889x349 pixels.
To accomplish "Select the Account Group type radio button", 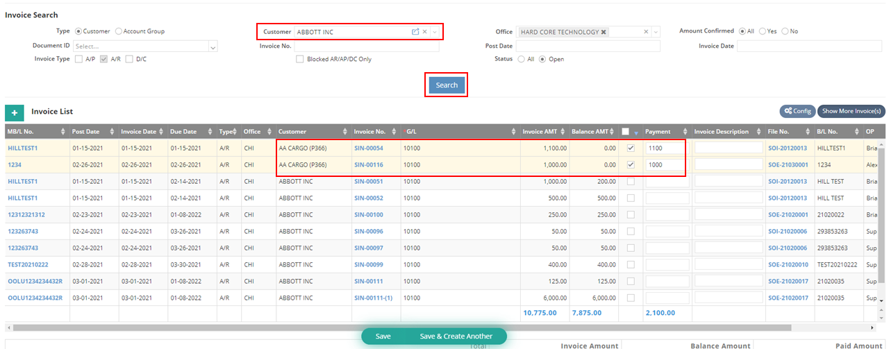I will (x=119, y=31).
